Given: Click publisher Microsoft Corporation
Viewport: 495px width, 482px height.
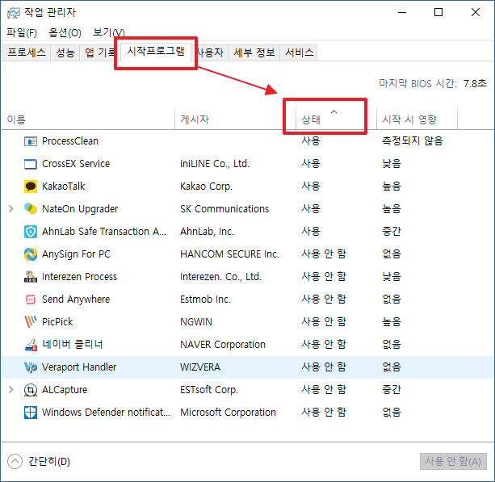Looking at the screenshot, I should coord(228,413).
